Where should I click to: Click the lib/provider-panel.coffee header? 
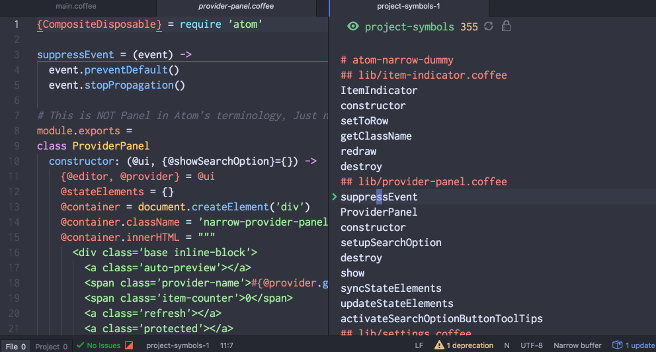point(423,182)
